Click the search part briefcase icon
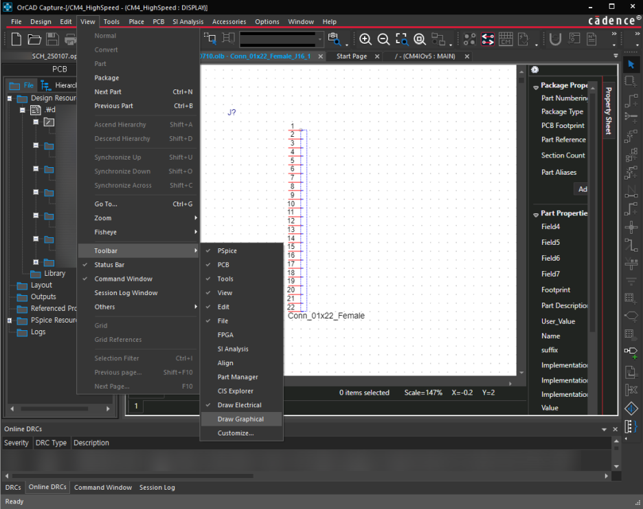 (335, 39)
